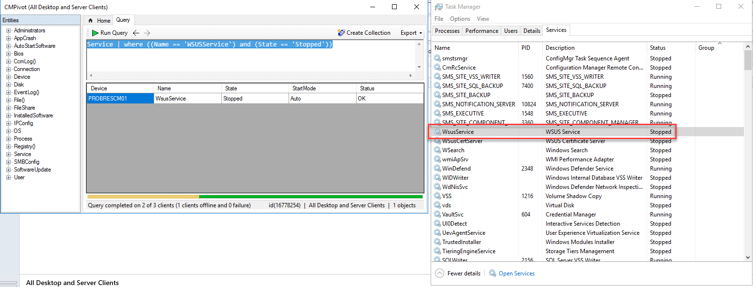Open the Export dropdown in CMPivot

click(x=411, y=33)
